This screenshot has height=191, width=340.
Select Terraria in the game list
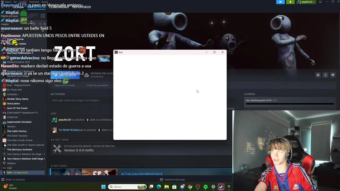pos(11,127)
